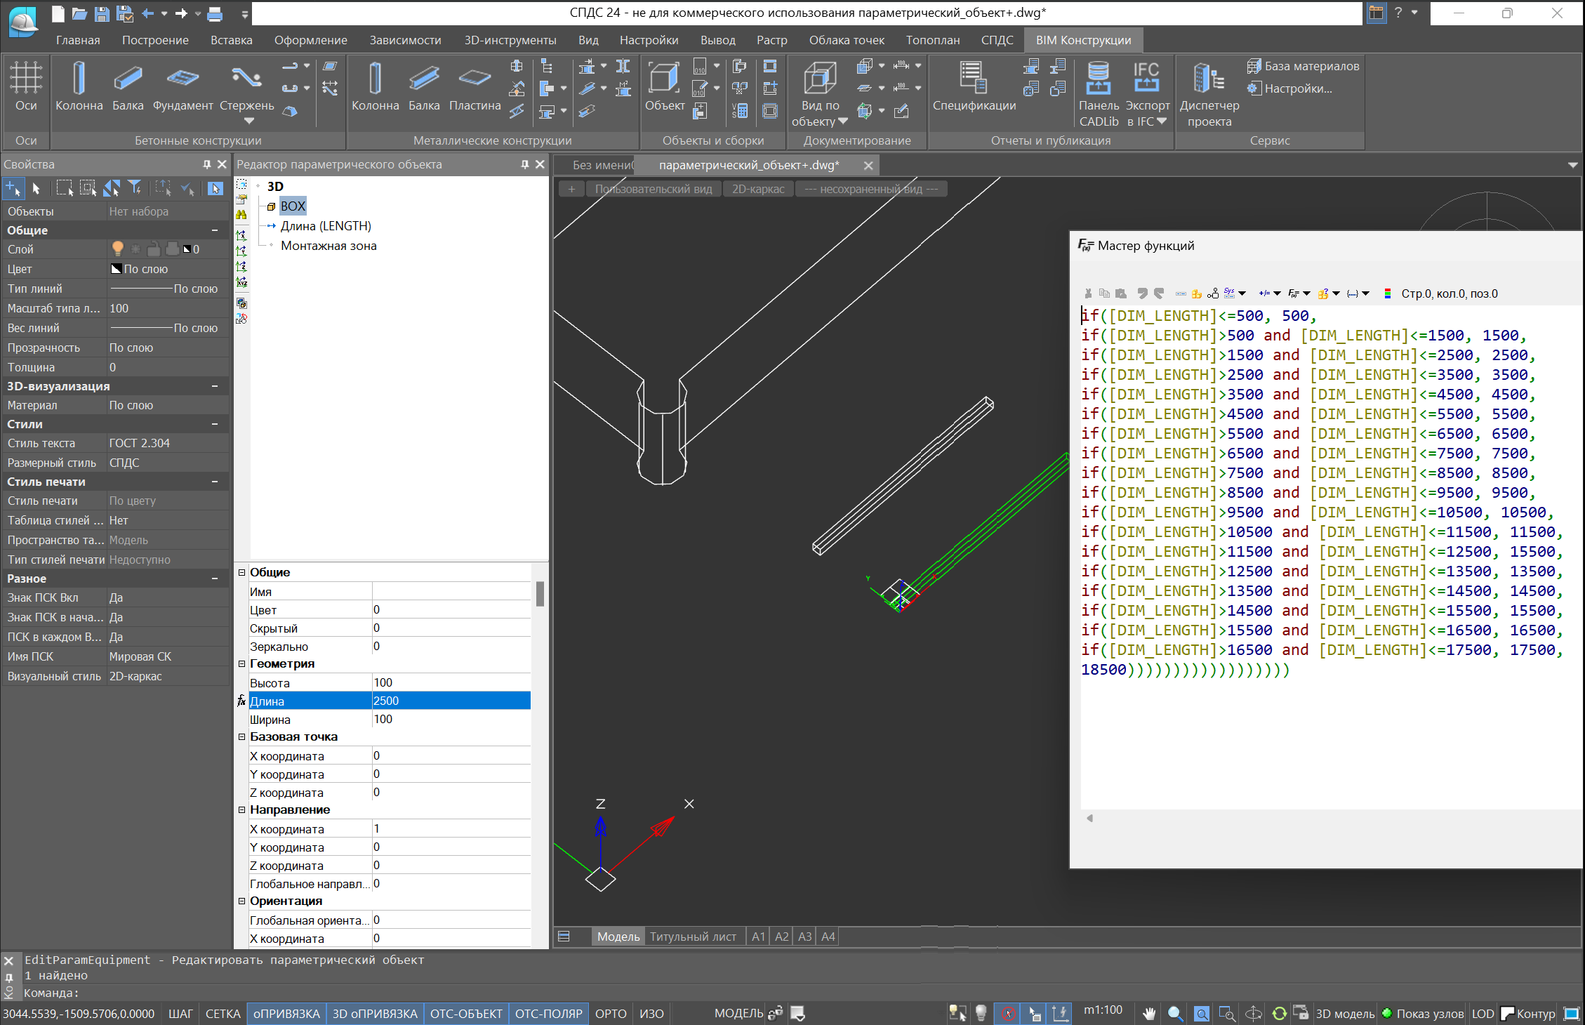Open the Построение ribbon tab

pyautogui.click(x=155, y=40)
